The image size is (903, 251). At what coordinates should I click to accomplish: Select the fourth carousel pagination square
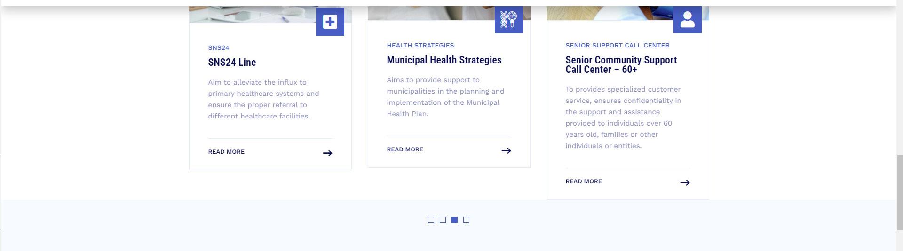466,220
